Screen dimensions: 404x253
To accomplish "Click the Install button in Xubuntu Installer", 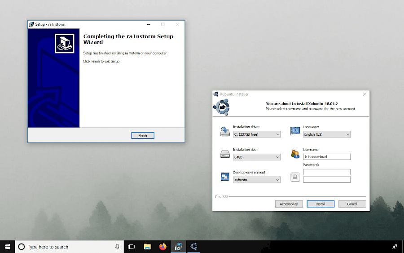I will (x=320, y=204).
